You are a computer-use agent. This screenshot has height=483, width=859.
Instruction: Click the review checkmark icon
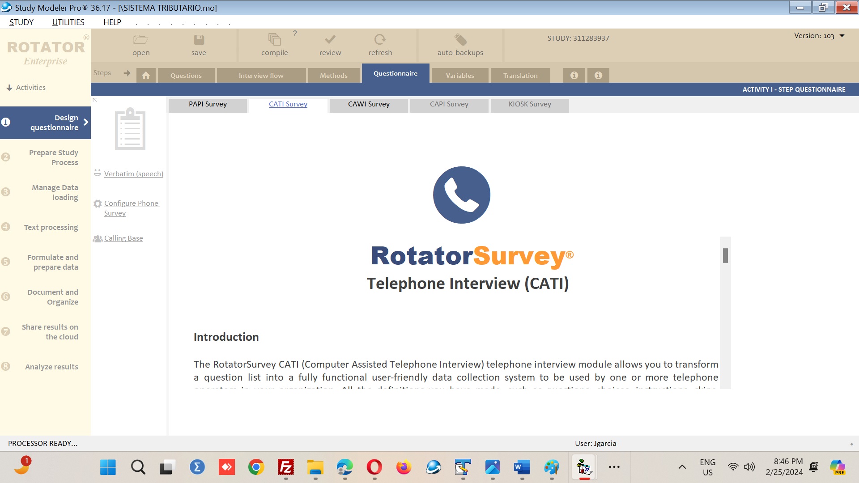(330, 40)
